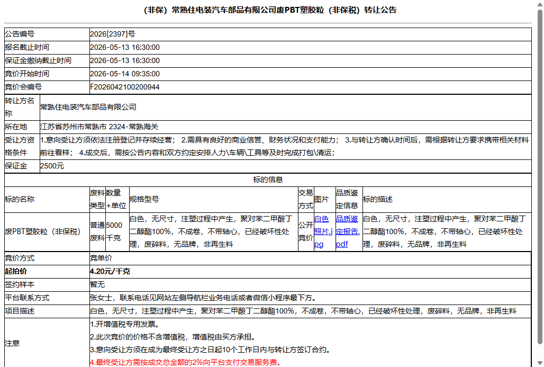Click the waste type 普通废料 cell
The image size is (544, 367).
point(97,231)
